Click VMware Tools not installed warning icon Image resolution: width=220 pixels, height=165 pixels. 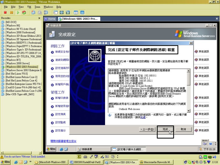2,157
